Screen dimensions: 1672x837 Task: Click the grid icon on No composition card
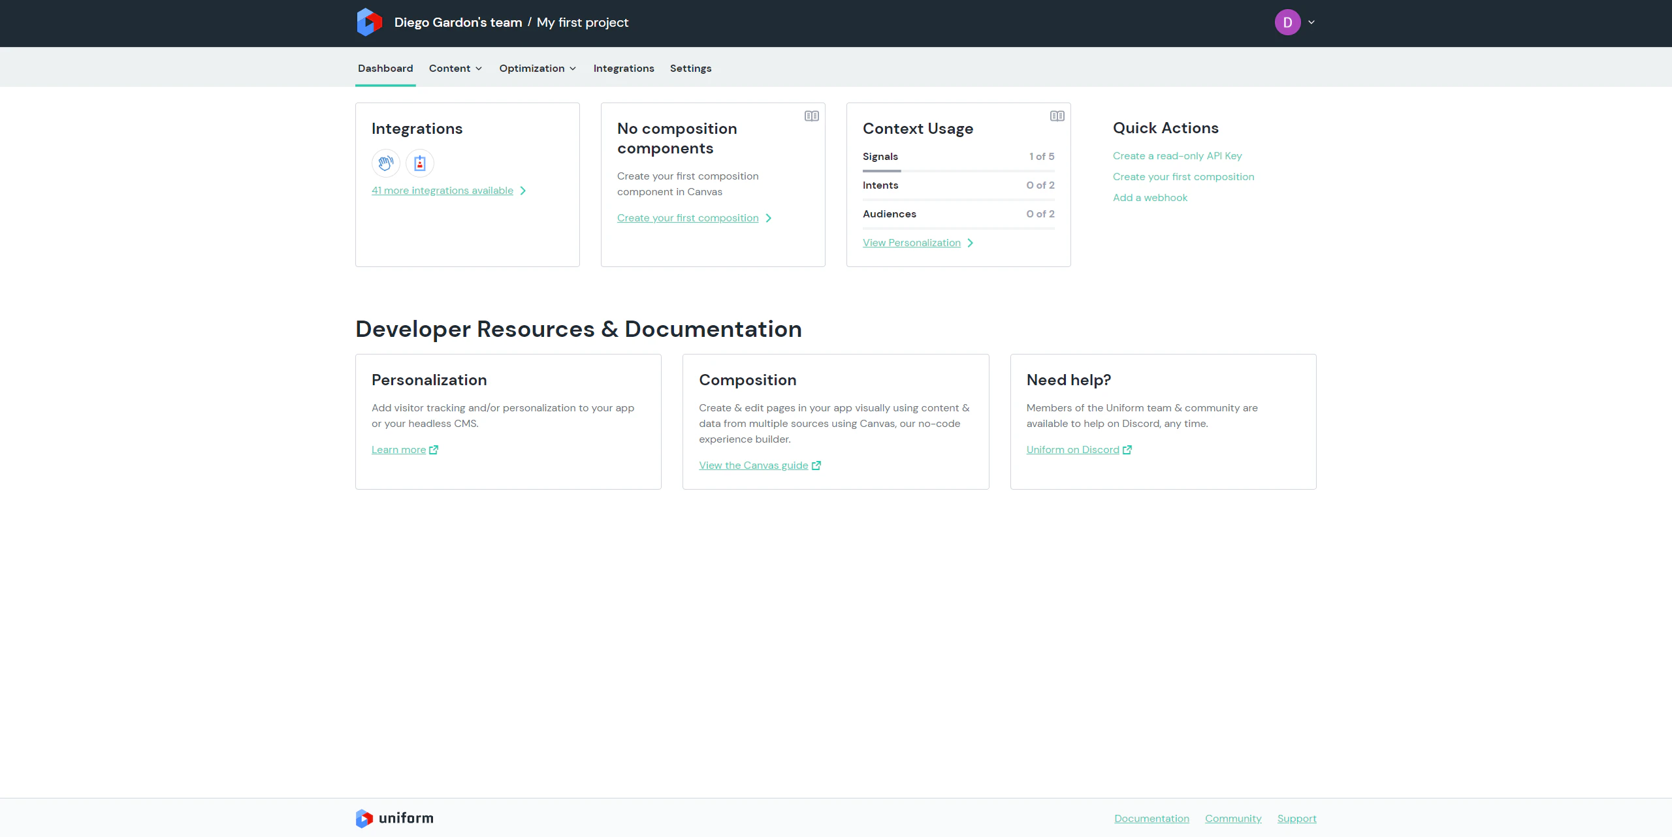tap(811, 116)
